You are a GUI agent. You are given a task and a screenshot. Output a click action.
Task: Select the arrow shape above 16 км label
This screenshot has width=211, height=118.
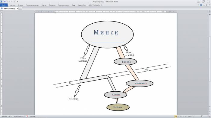126,48
